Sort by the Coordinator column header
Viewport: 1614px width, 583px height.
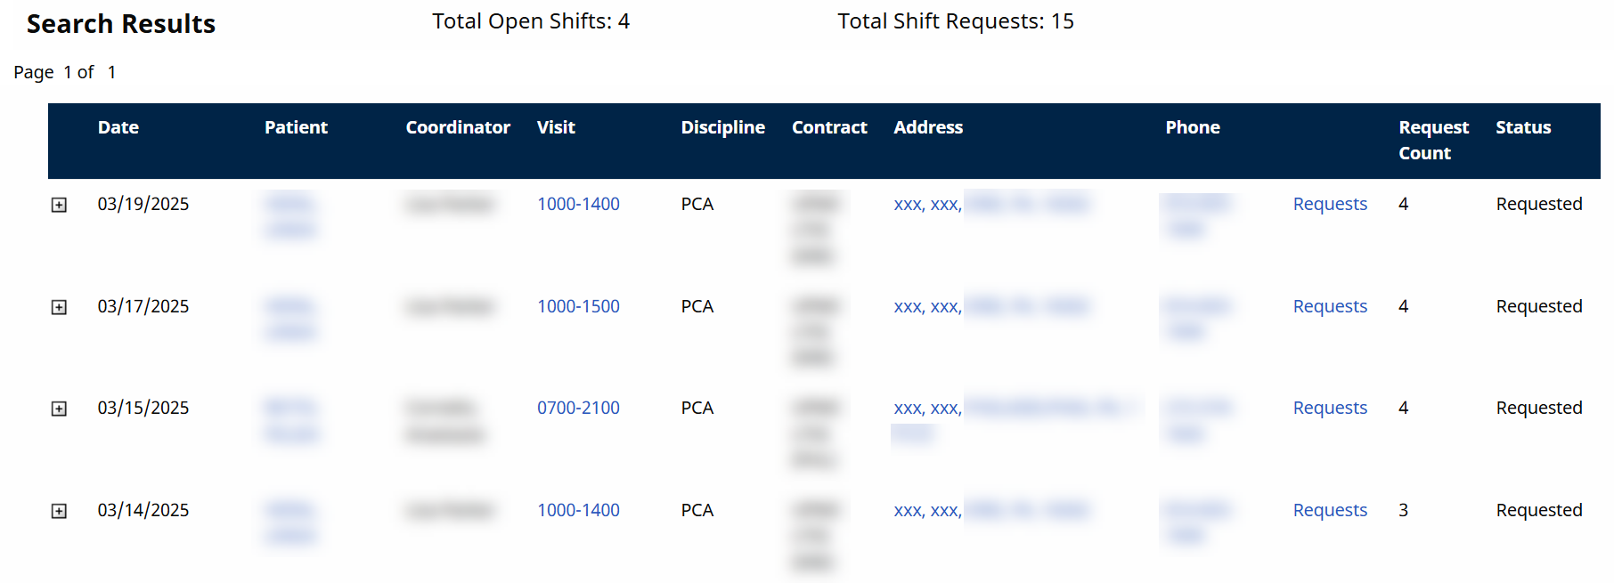(x=458, y=127)
